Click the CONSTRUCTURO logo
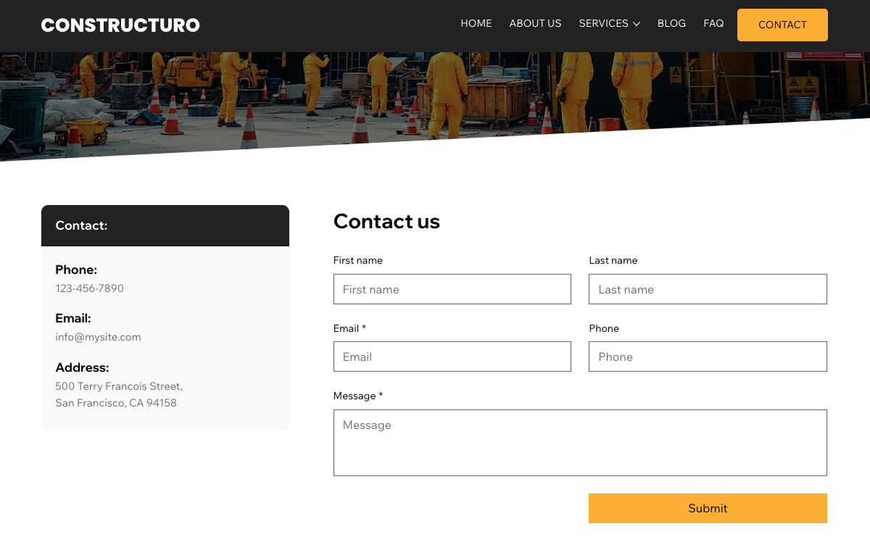This screenshot has height=542, width=870. click(x=120, y=25)
